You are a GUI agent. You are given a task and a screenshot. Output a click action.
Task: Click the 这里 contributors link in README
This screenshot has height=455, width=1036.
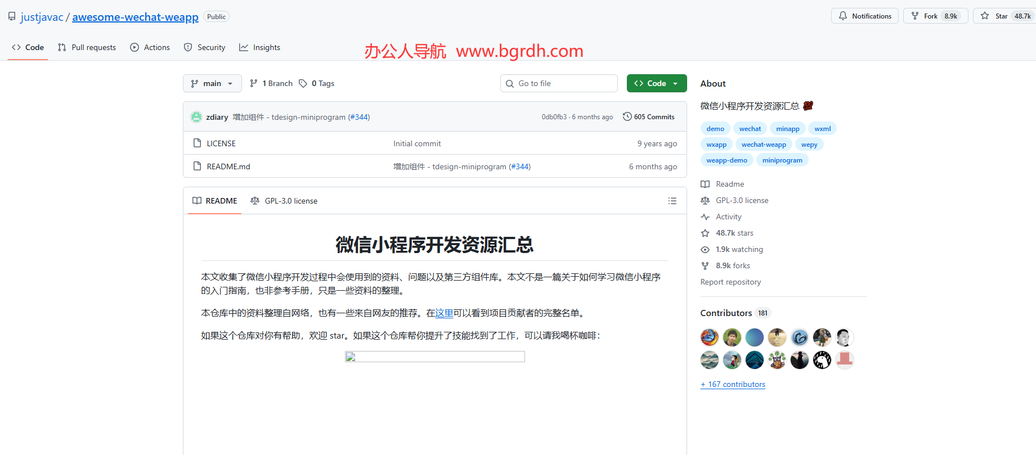coord(444,313)
